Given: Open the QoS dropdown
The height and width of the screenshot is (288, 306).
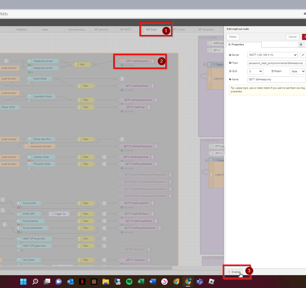Looking at the screenshot, I should tap(255, 71).
